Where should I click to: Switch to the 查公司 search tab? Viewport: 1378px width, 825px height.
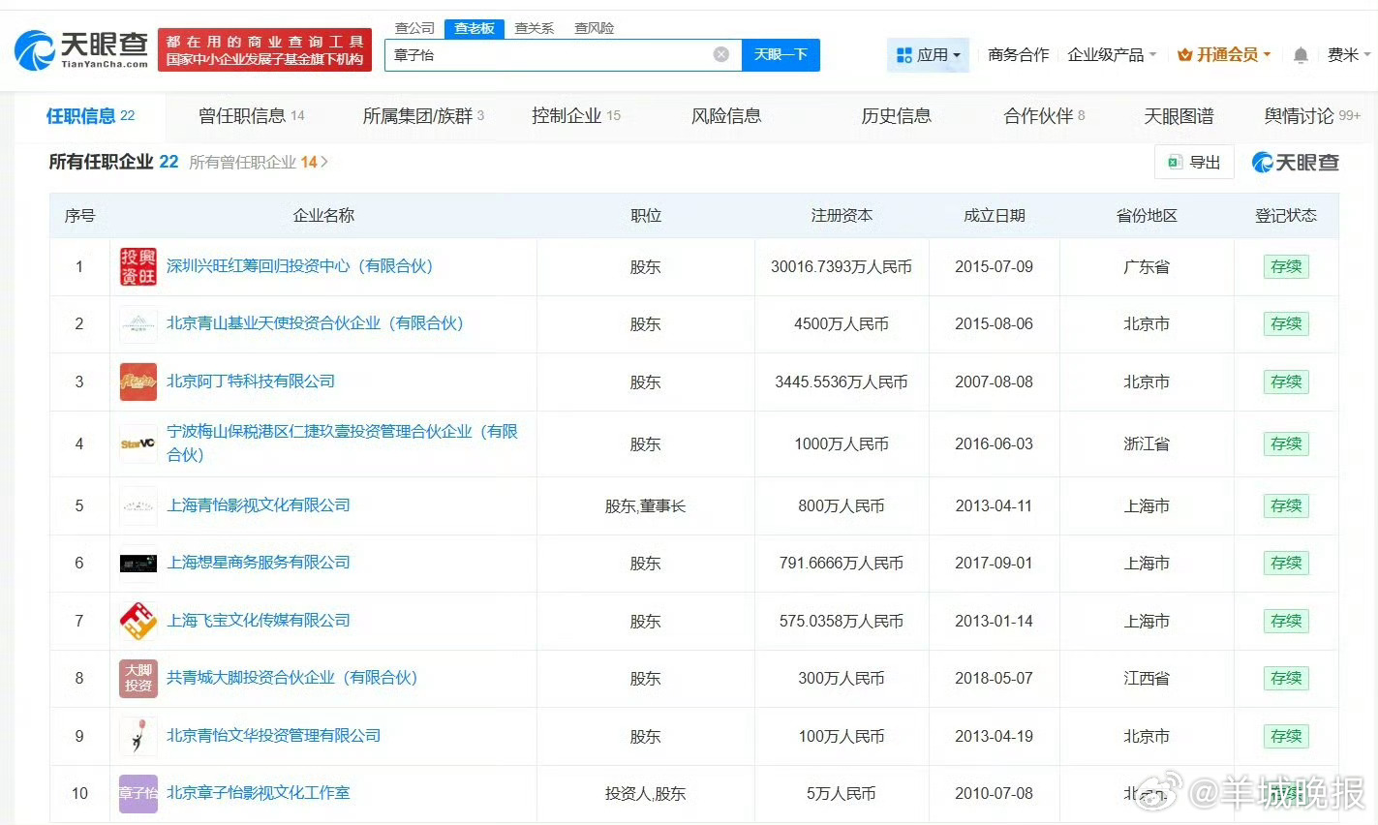[x=414, y=28]
